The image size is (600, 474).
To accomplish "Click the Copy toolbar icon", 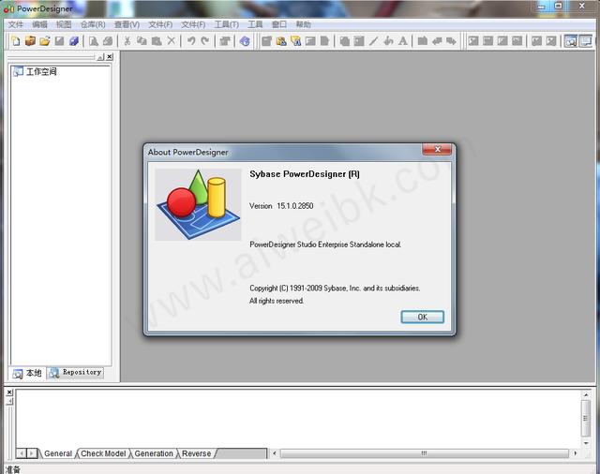I will [x=142, y=41].
